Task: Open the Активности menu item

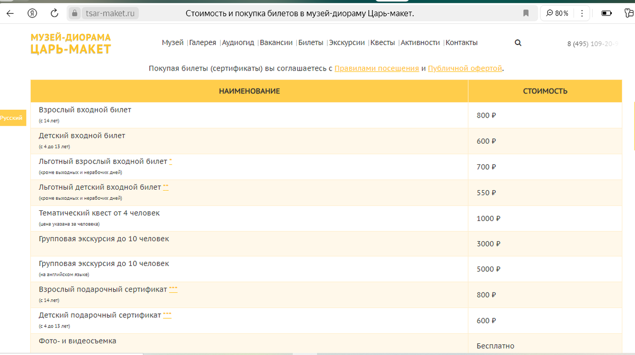Action: (x=420, y=43)
